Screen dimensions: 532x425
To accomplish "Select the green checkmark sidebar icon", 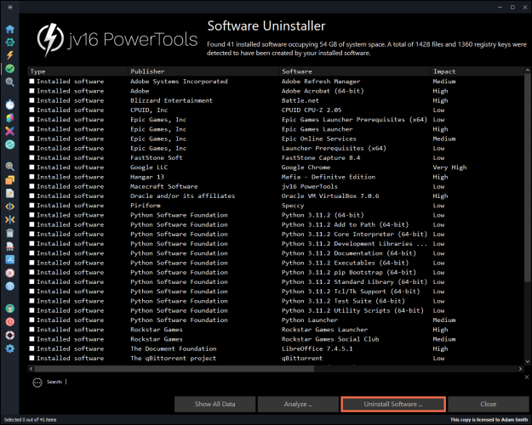I will 10,69.
